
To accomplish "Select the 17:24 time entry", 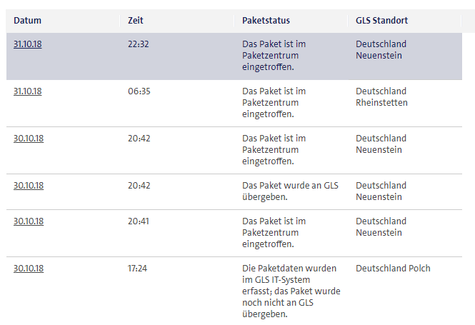I will click(x=139, y=269).
